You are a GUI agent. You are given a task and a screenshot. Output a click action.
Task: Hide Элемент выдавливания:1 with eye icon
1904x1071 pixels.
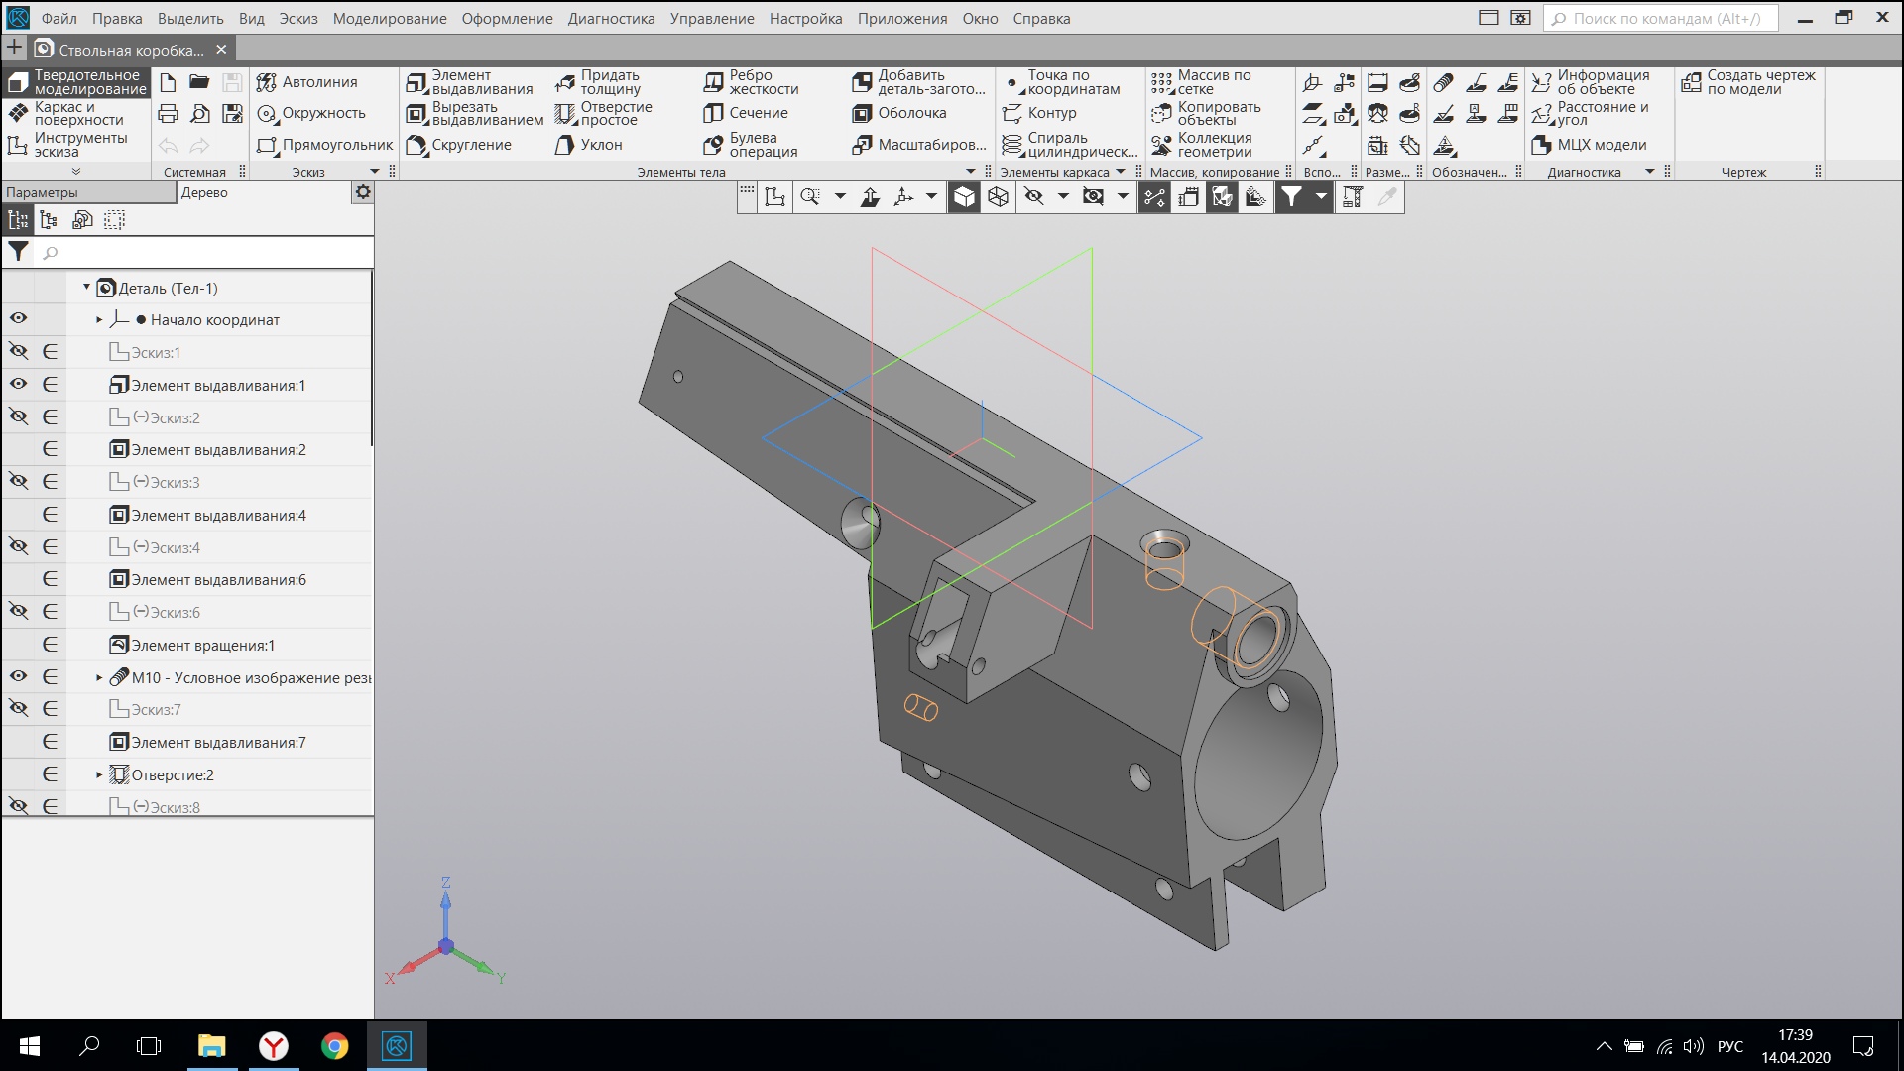click(18, 385)
